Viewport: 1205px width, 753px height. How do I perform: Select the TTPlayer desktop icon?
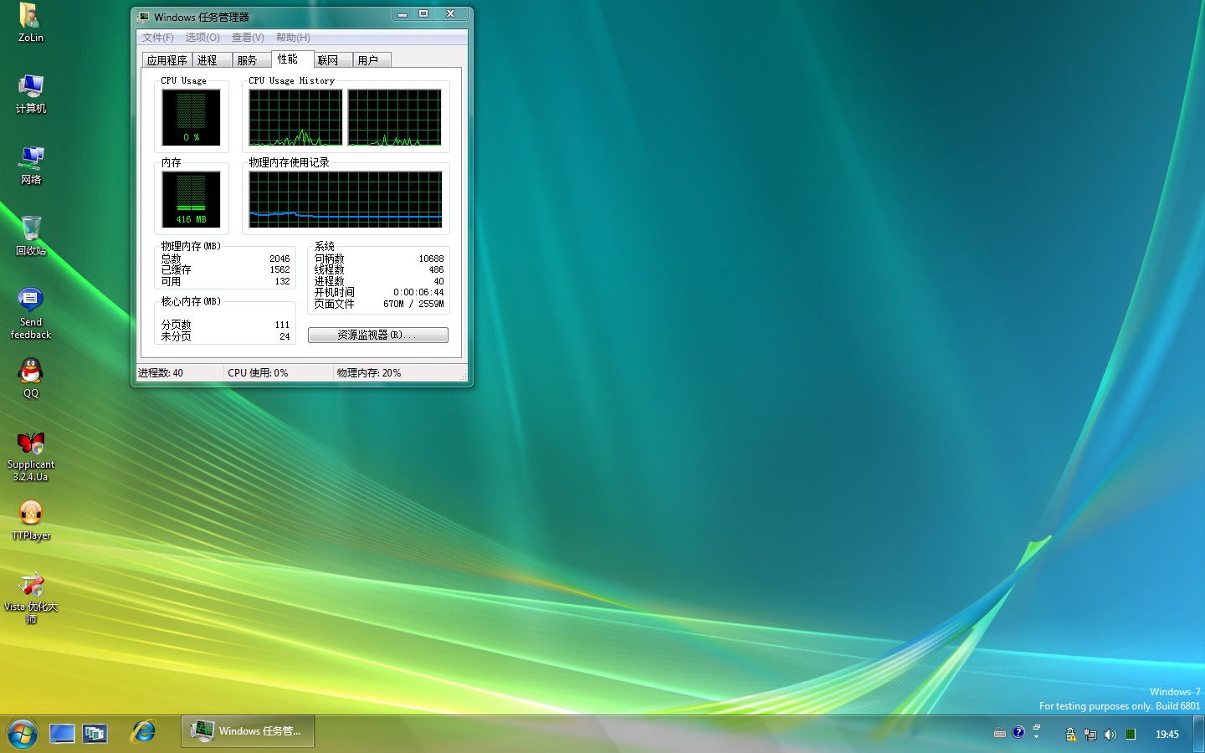(31, 520)
